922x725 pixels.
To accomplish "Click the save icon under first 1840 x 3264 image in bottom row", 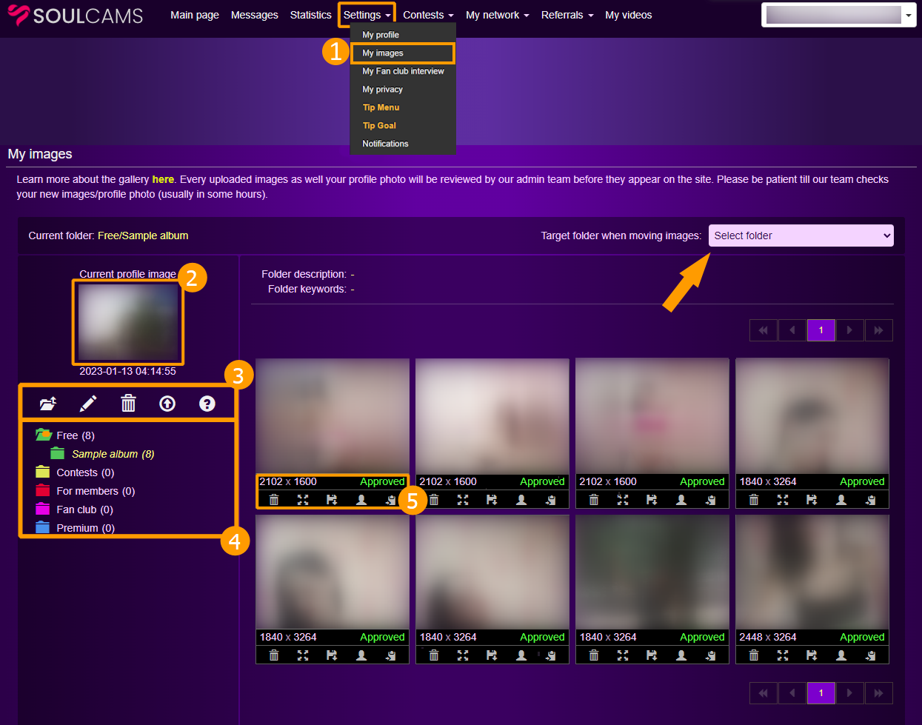I will point(332,655).
